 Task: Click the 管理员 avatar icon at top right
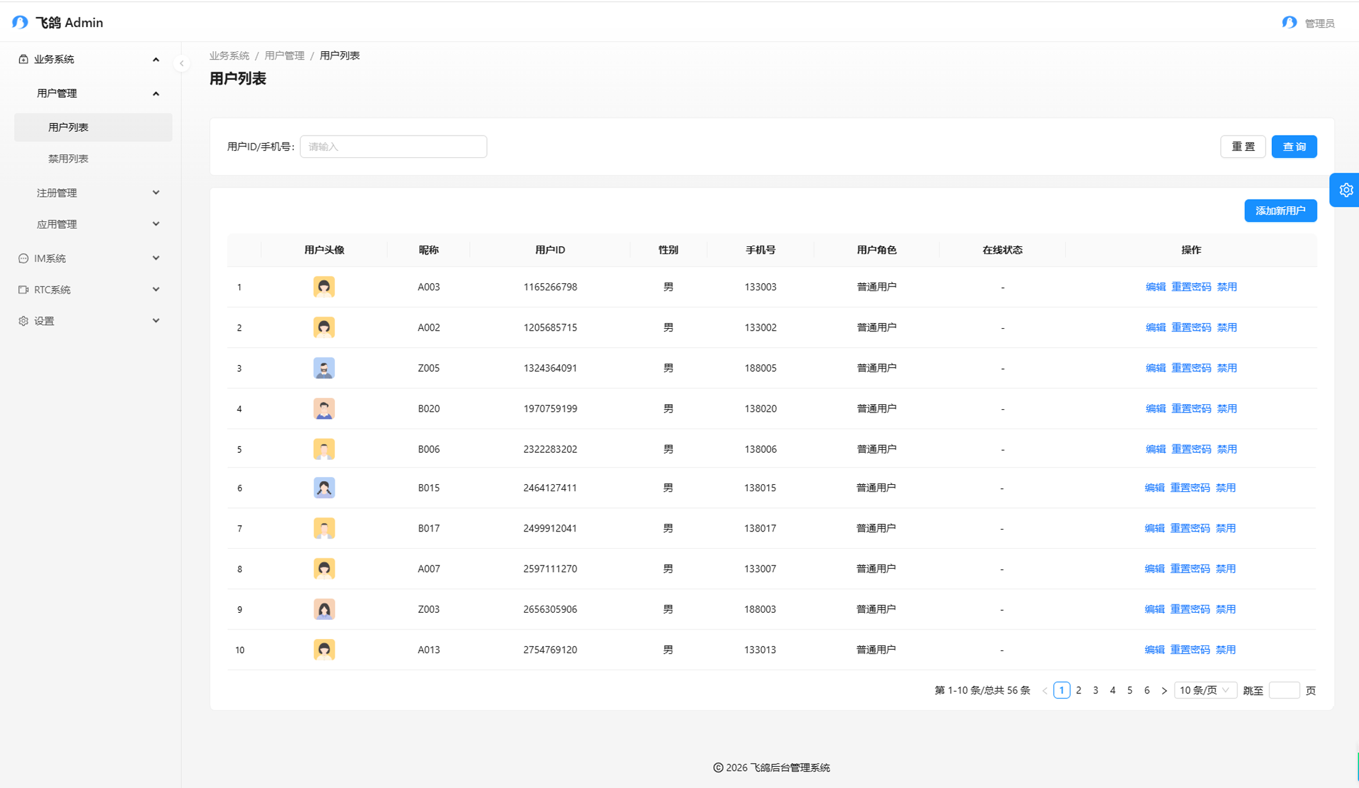pyautogui.click(x=1289, y=22)
